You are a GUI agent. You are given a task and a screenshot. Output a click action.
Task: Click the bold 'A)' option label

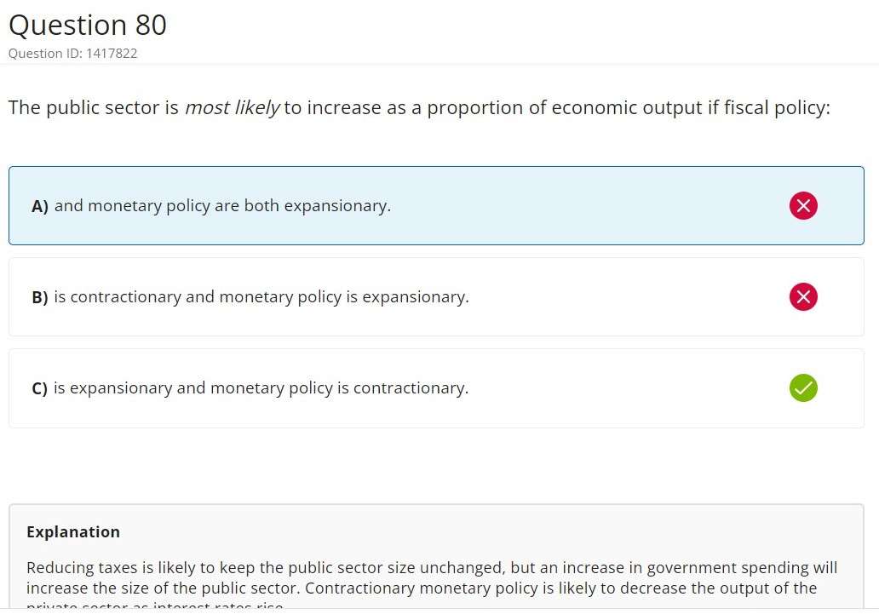40,206
